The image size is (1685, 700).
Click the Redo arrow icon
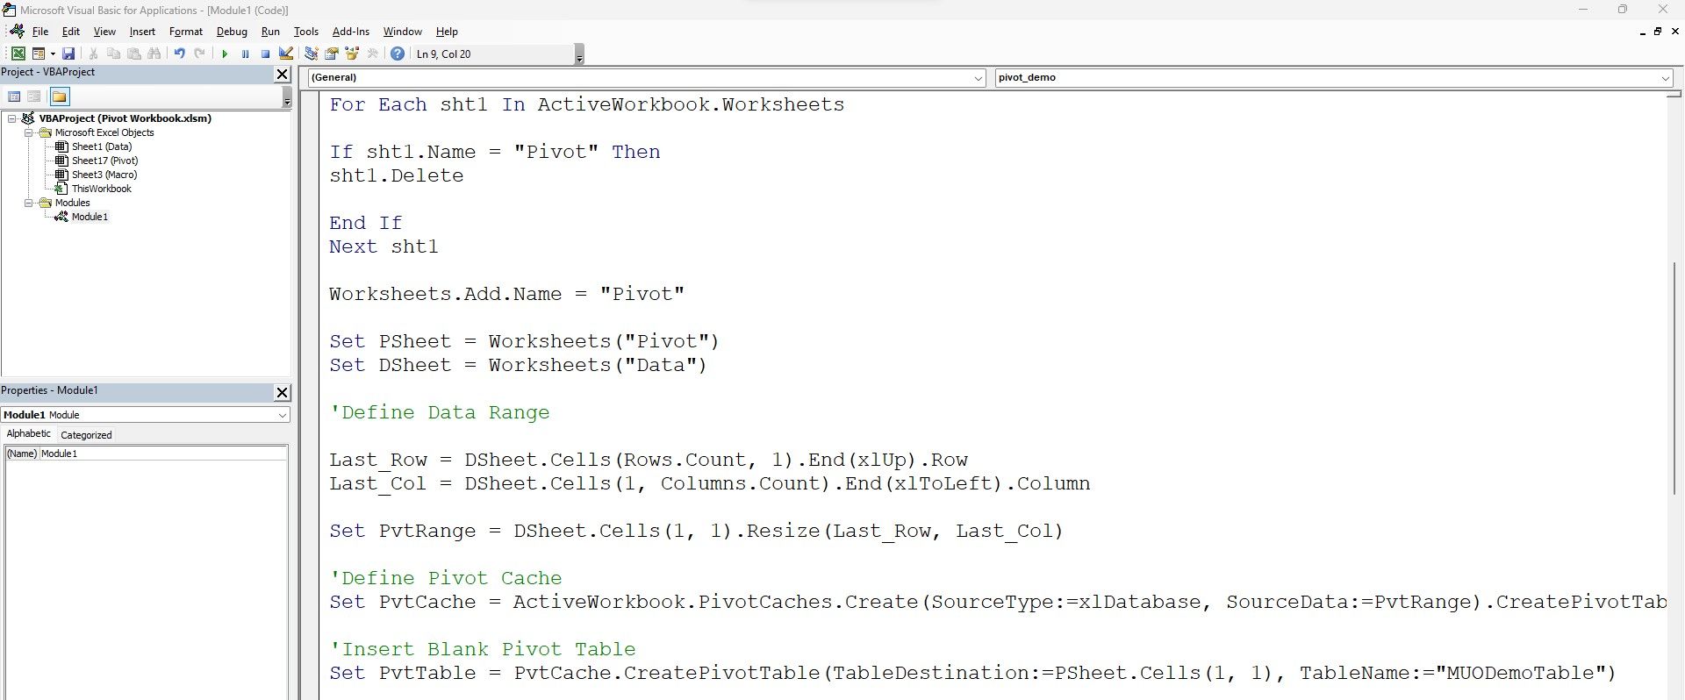[199, 54]
